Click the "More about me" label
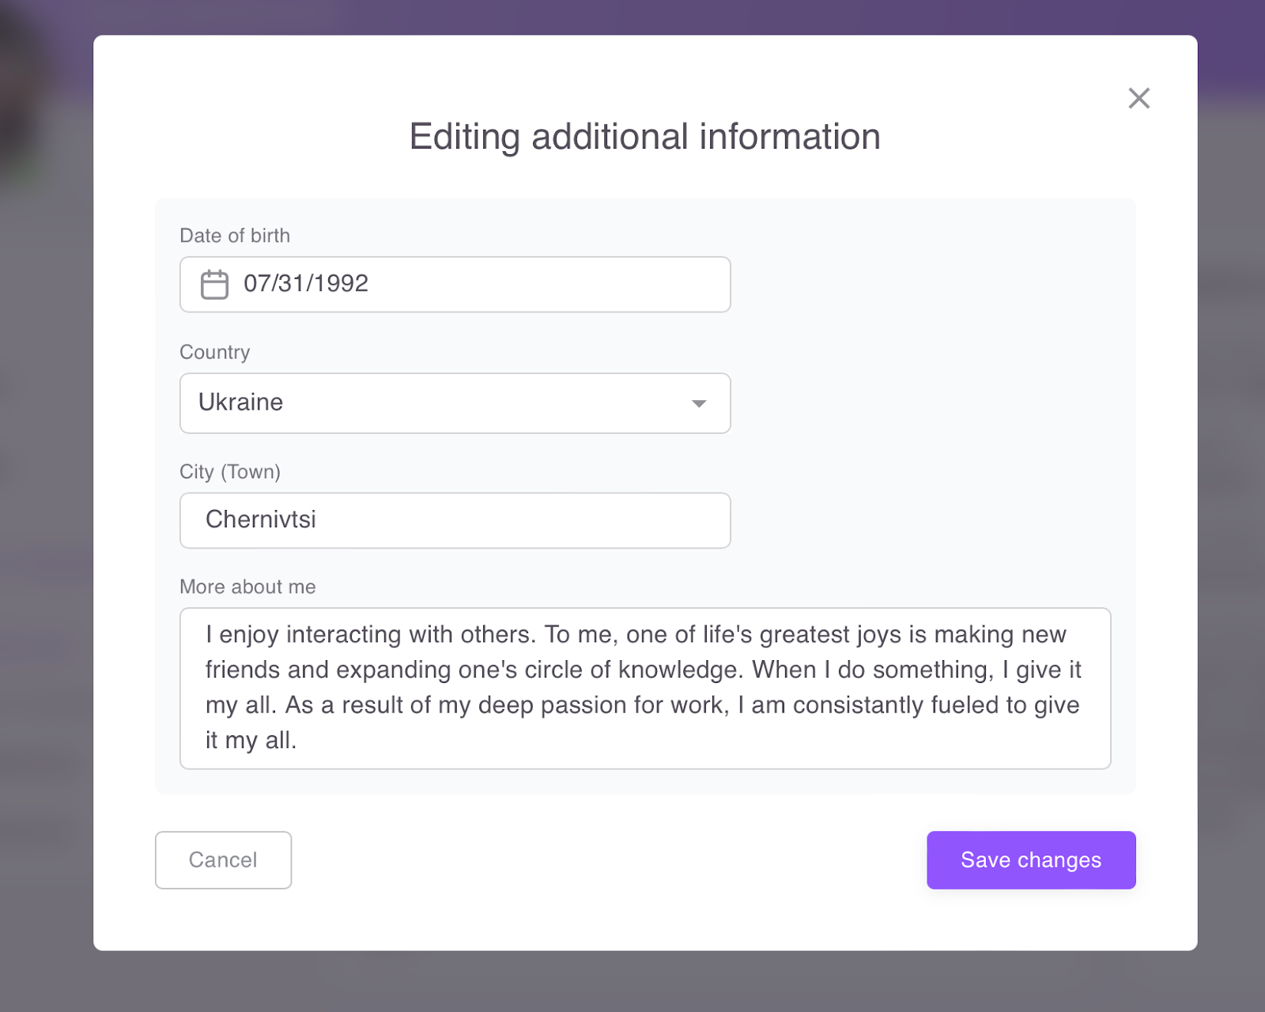1265x1012 pixels. pos(247,587)
